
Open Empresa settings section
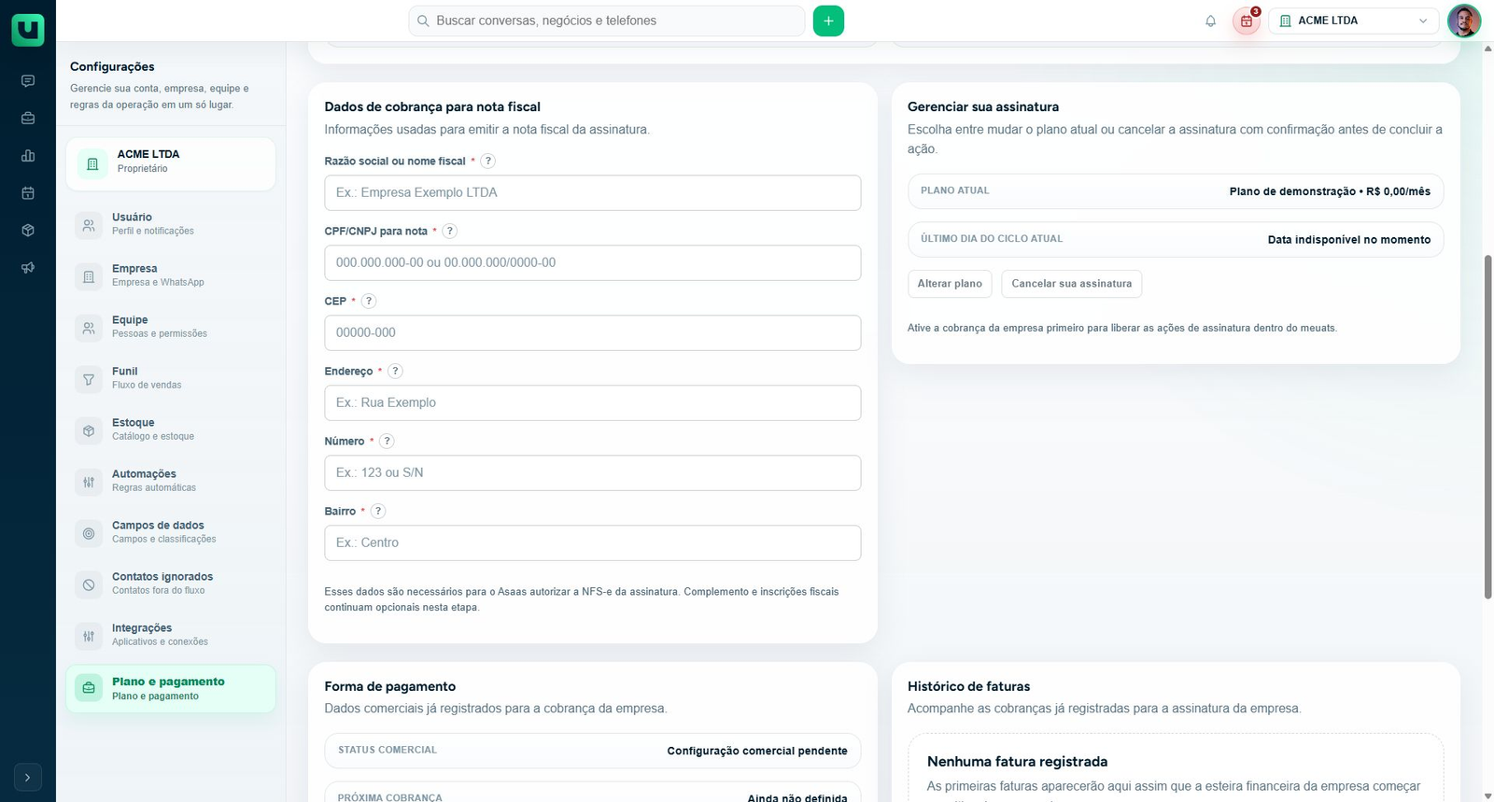171,275
